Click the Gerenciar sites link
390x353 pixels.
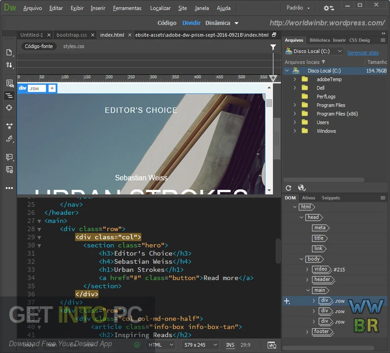(363, 52)
